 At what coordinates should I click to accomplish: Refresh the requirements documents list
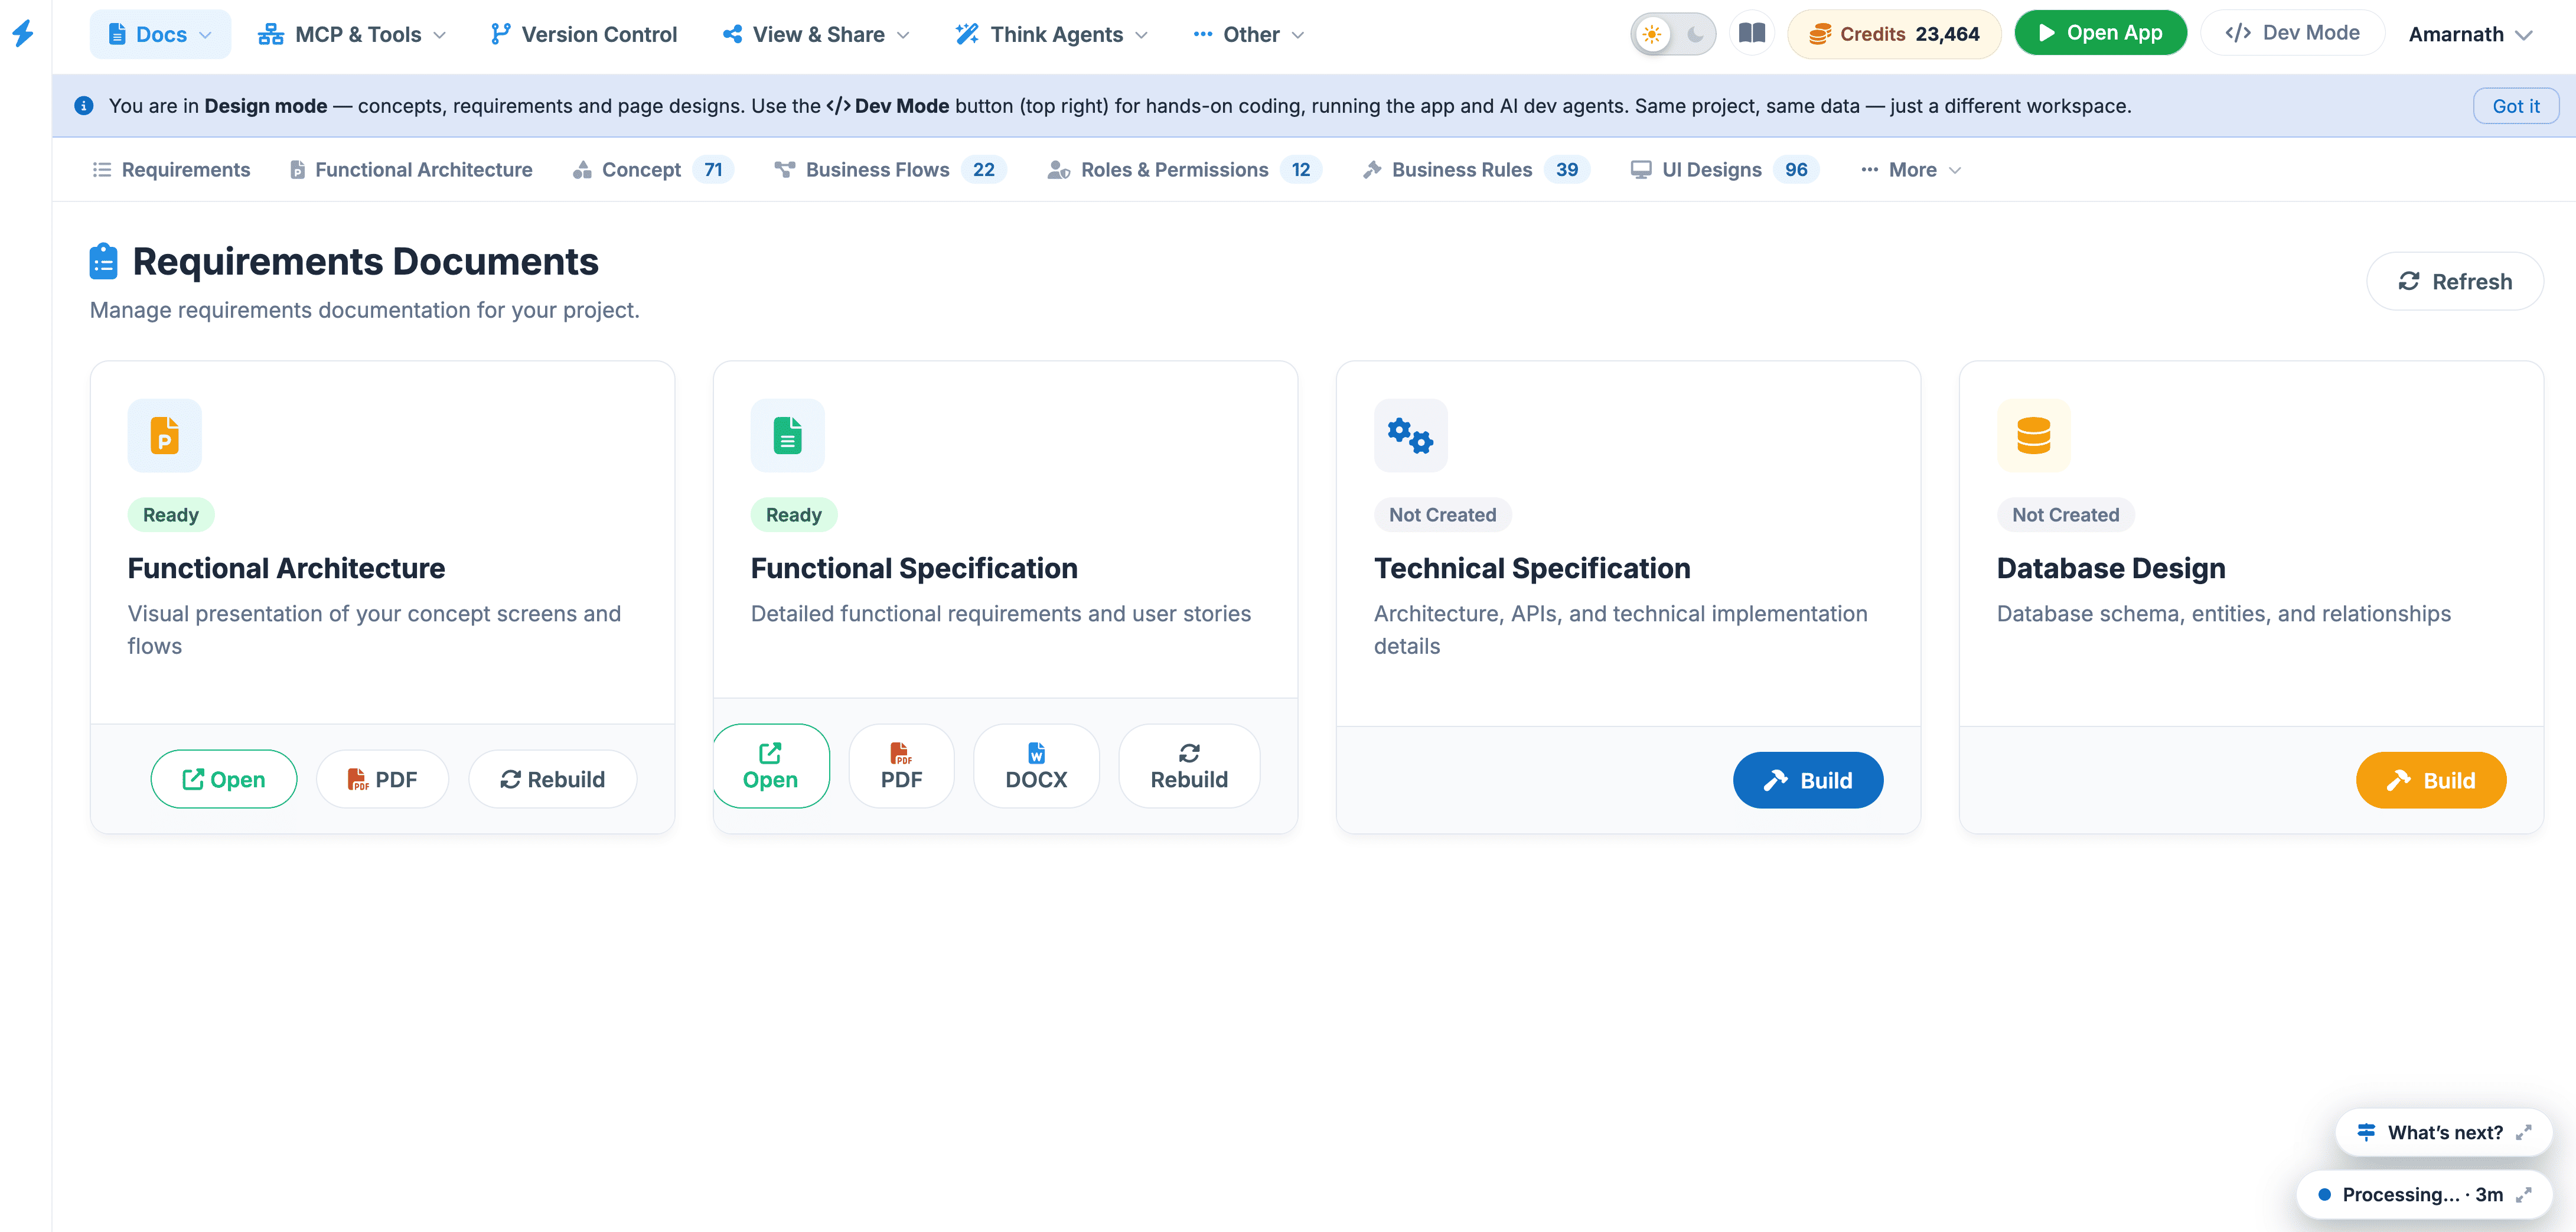coord(2454,281)
